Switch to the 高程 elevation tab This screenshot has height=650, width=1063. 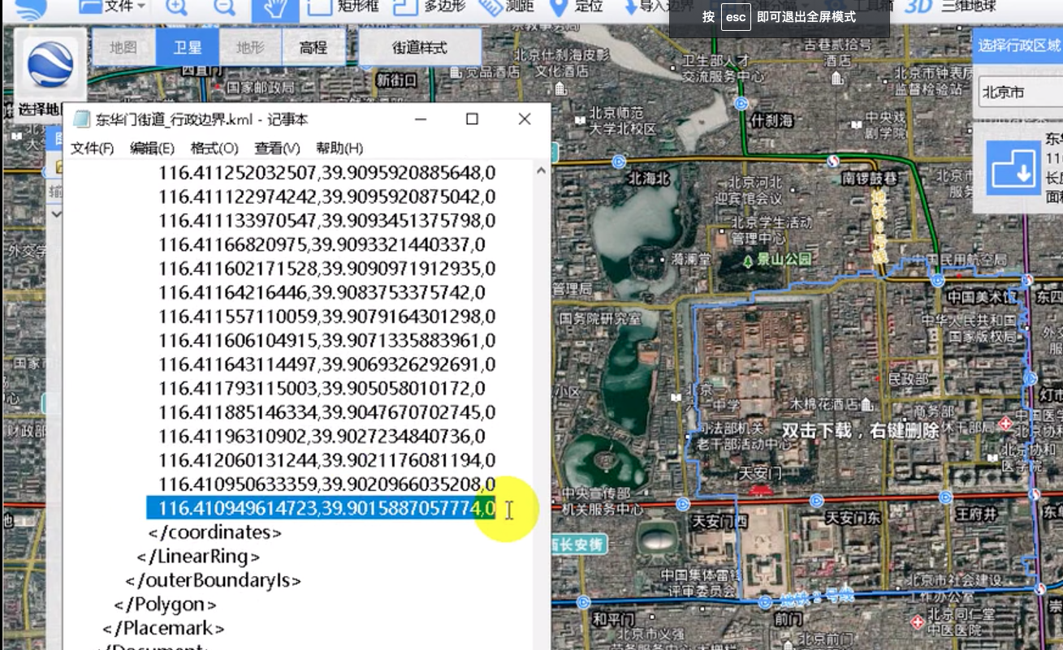click(x=313, y=47)
